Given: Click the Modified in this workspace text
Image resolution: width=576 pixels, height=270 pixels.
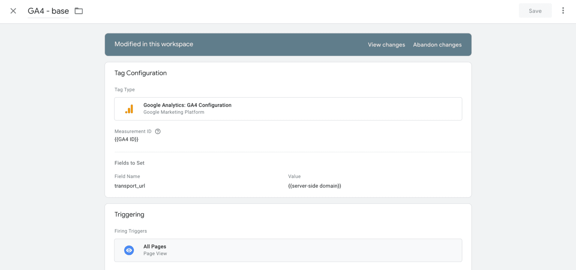Looking at the screenshot, I should click(154, 44).
